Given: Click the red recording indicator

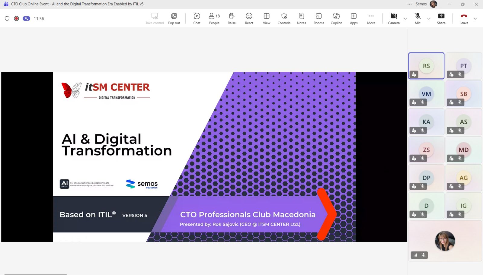Looking at the screenshot, I should point(17,18).
